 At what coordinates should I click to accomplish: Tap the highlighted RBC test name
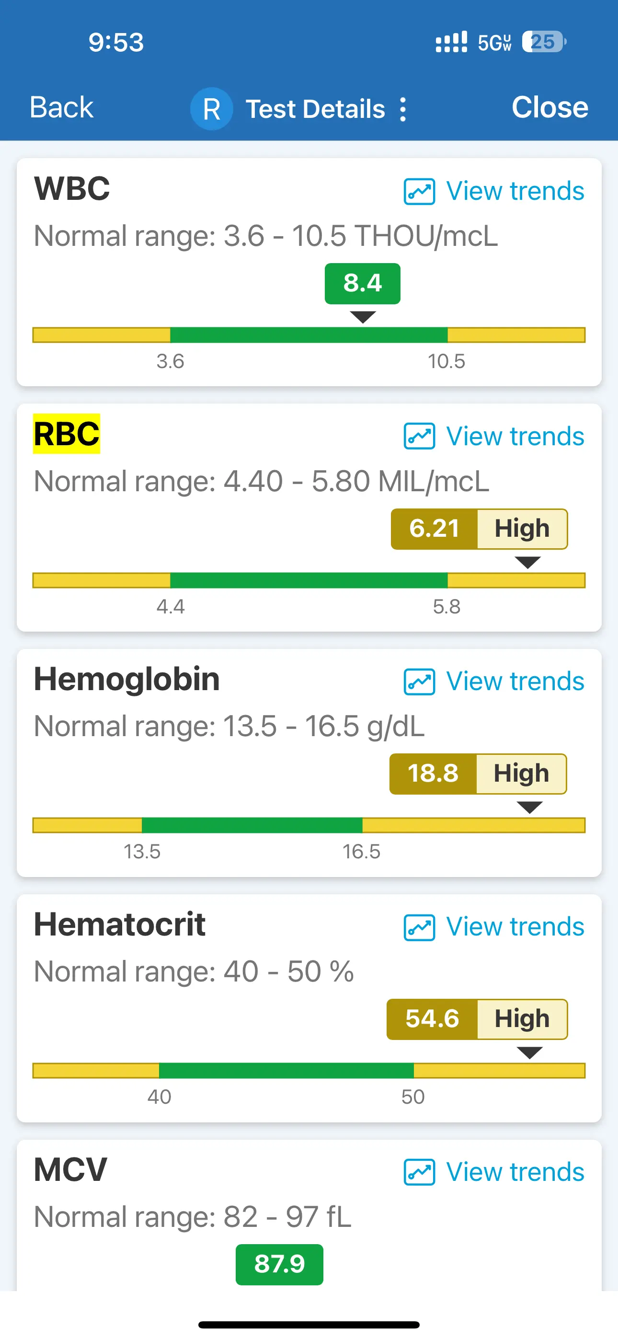67,434
